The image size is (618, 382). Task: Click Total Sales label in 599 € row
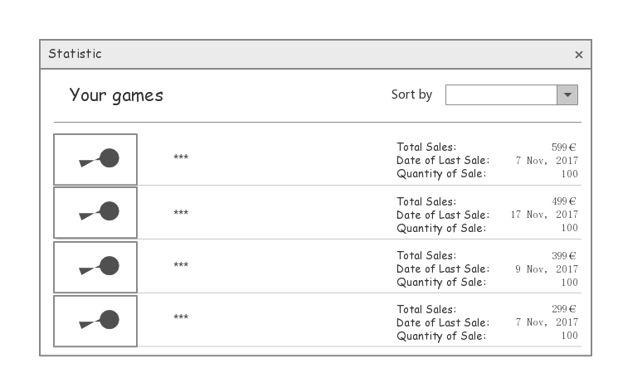click(x=426, y=147)
